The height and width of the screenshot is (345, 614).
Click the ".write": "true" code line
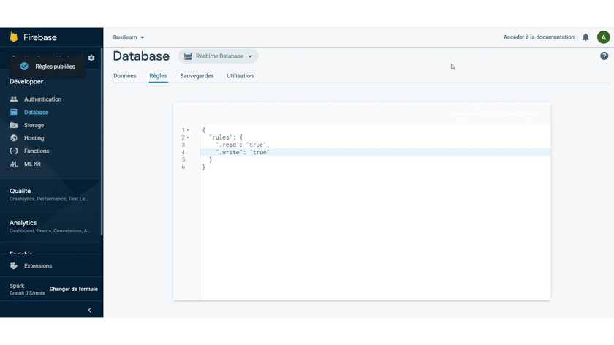pyautogui.click(x=243, y=152)
